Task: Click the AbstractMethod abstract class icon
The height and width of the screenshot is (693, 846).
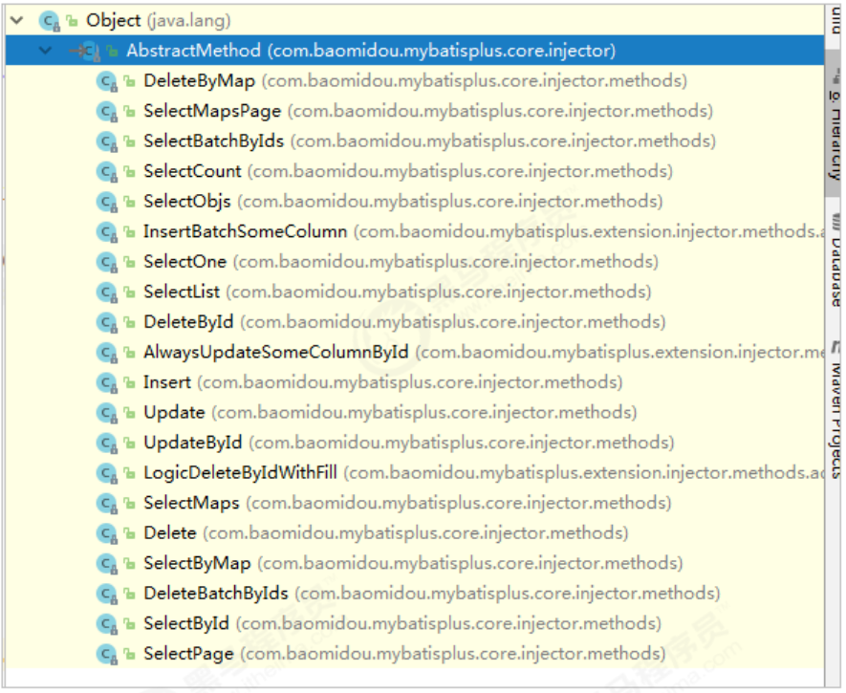Action: pyautogui.click(x=89, y=51)
